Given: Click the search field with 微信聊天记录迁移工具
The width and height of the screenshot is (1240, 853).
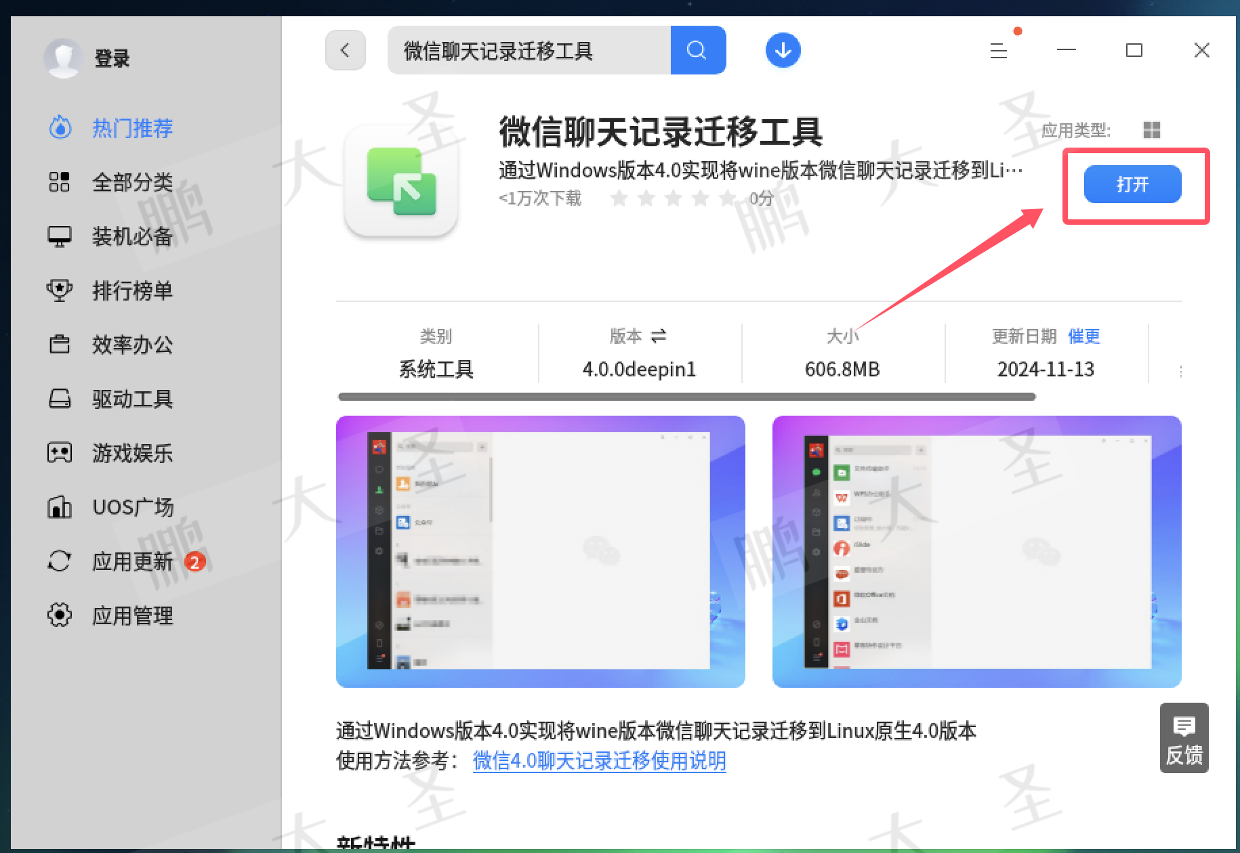Looking at the screenshot, I should [x=529, y=50].
